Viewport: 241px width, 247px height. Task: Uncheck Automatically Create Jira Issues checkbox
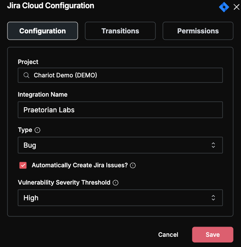23,165
